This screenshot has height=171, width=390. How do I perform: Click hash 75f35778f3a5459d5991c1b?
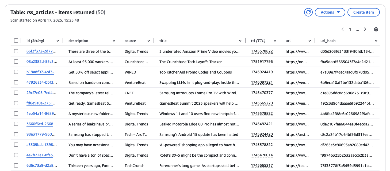347,166
